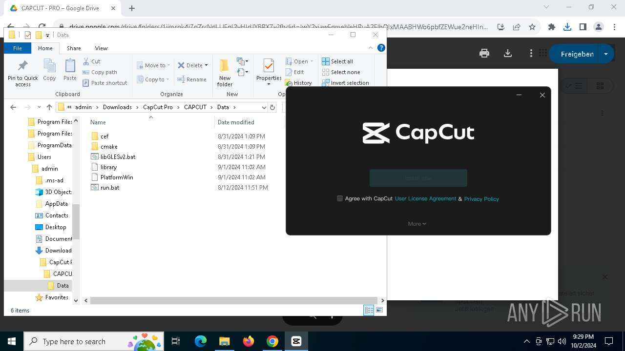Click the Freigeben share button
This screenshot has height=351, width=625.
(x=577, y=54)
